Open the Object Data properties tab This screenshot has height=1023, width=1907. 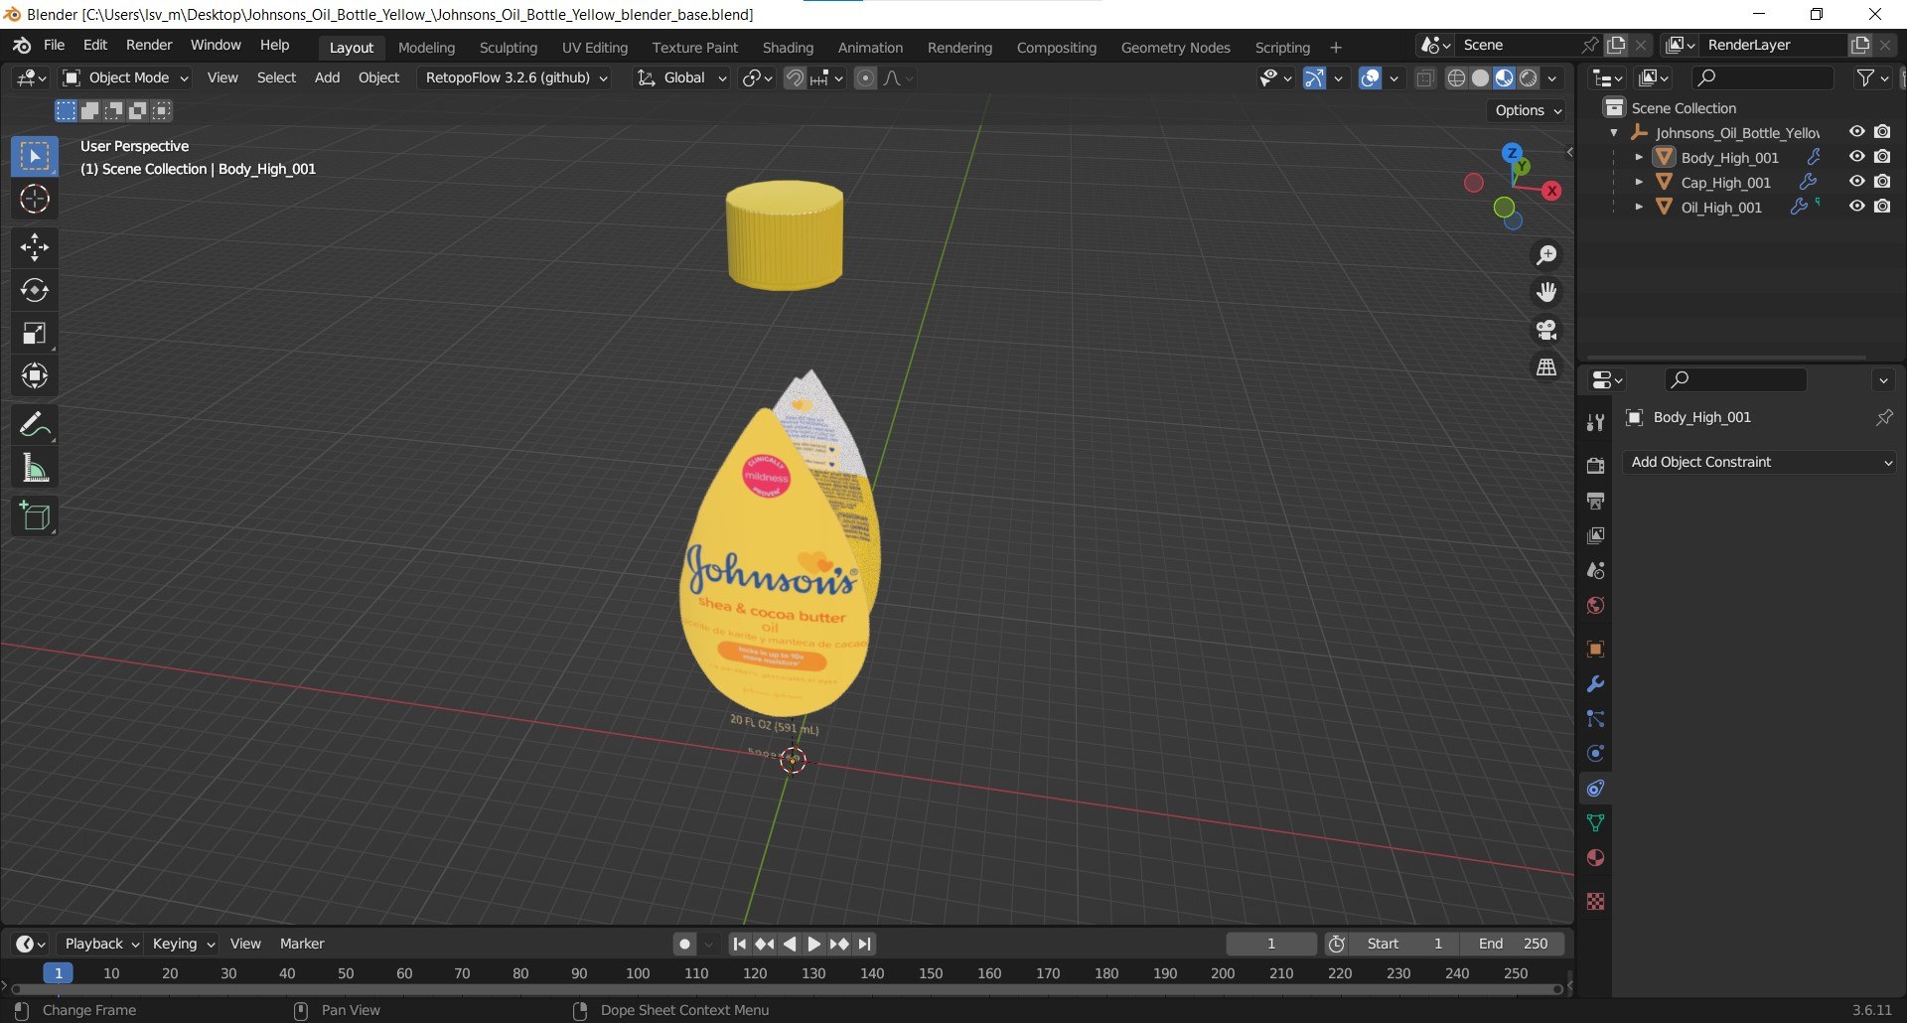click(x=1595, y=823)
